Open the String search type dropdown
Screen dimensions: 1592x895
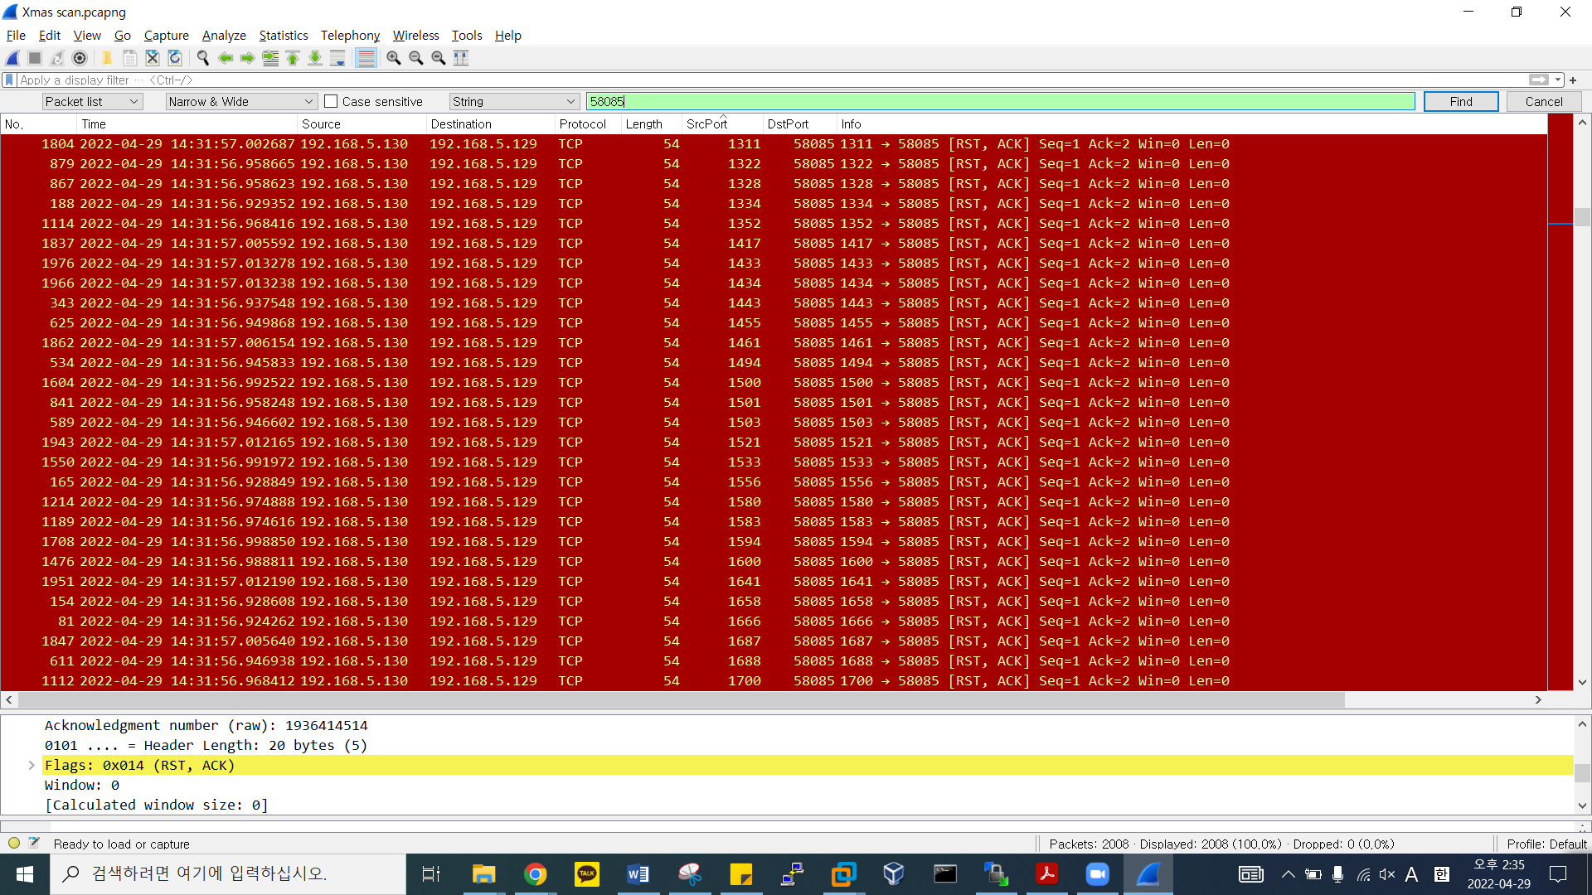tap(513, 102)
